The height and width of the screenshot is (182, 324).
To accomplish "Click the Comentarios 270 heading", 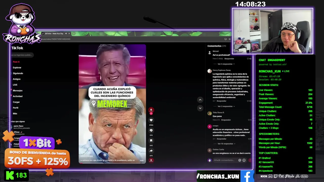I will coord(217,46).
